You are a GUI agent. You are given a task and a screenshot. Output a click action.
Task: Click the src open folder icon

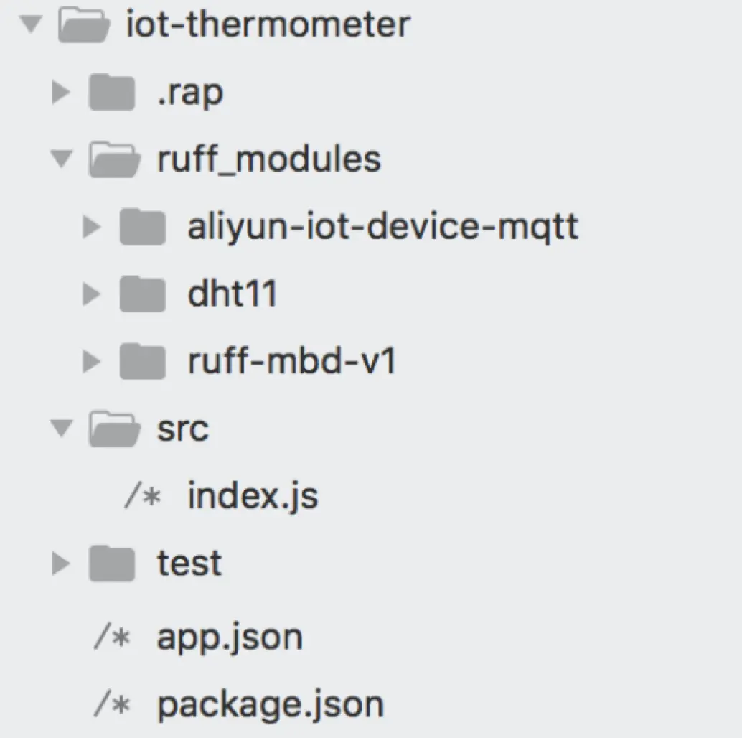click(x=113, y=429)
